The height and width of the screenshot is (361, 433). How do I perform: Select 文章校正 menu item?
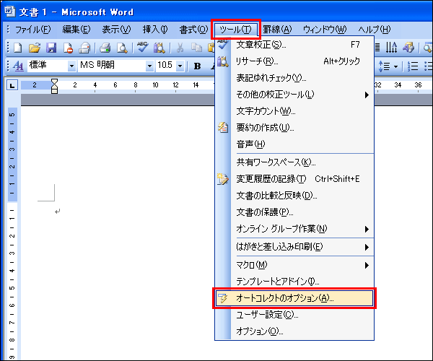click(x=294, y=45)
